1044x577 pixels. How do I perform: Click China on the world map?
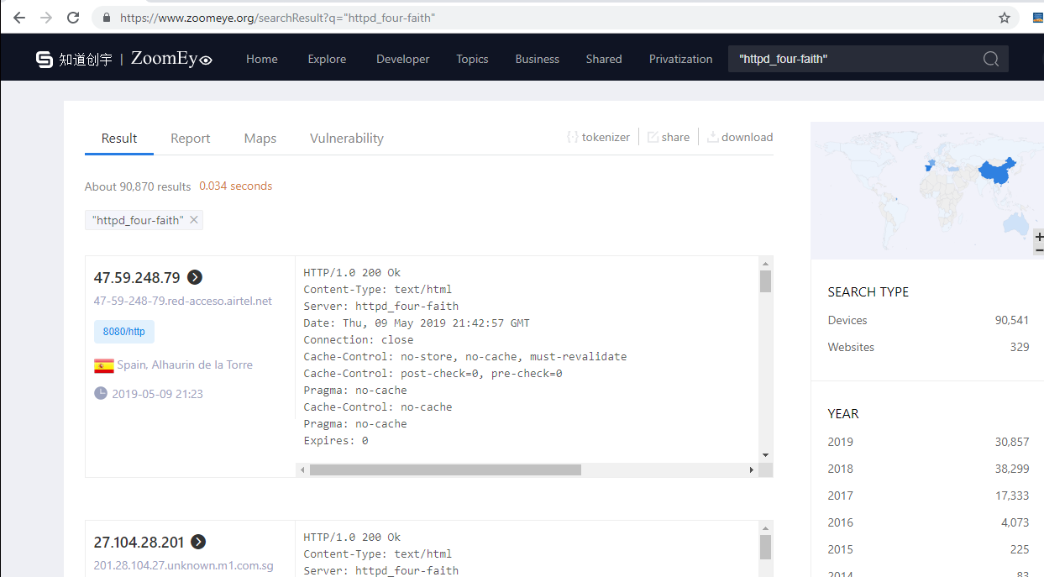tap(995, 172)
